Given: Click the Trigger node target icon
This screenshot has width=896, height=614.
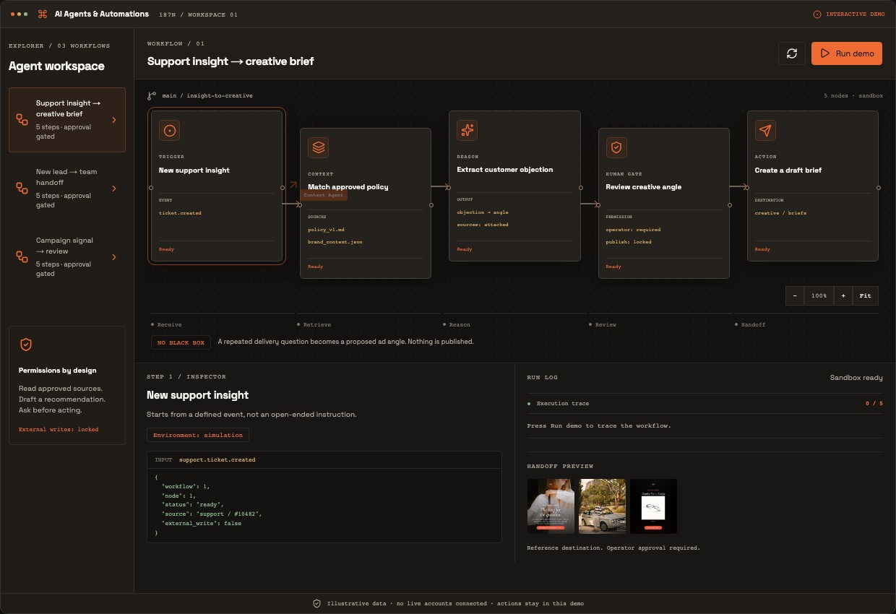Looking at the screenshot, I should point(169,131).
